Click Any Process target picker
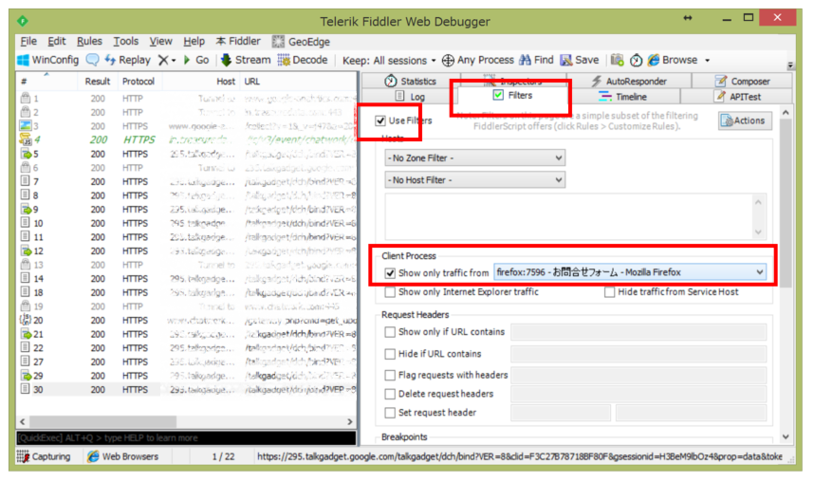The width and height of the screenshot is (814, 482). tap(477, 61)
